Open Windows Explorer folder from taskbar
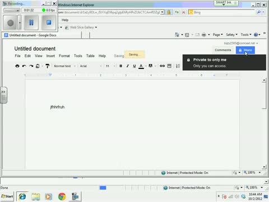This screenshot has height=202, width=269. click(36, 196)
